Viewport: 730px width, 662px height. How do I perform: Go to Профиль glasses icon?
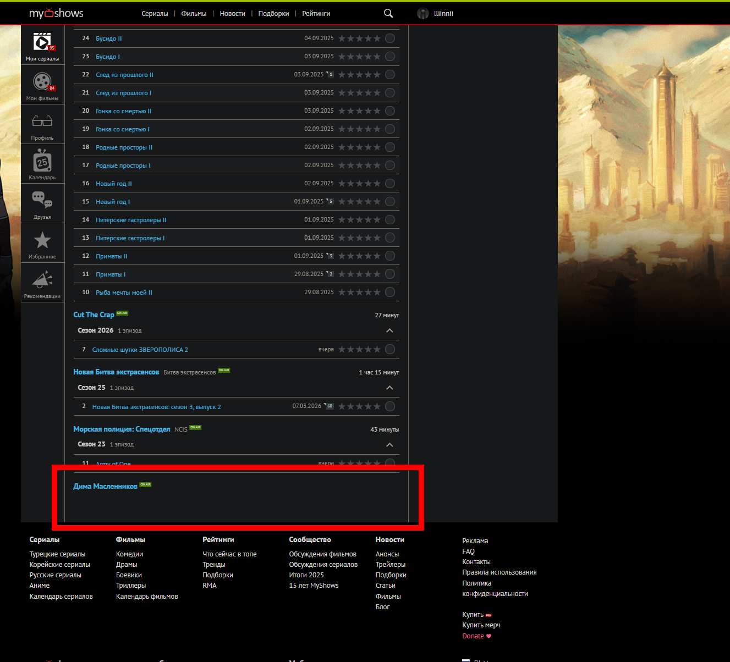tap(42, 122)
